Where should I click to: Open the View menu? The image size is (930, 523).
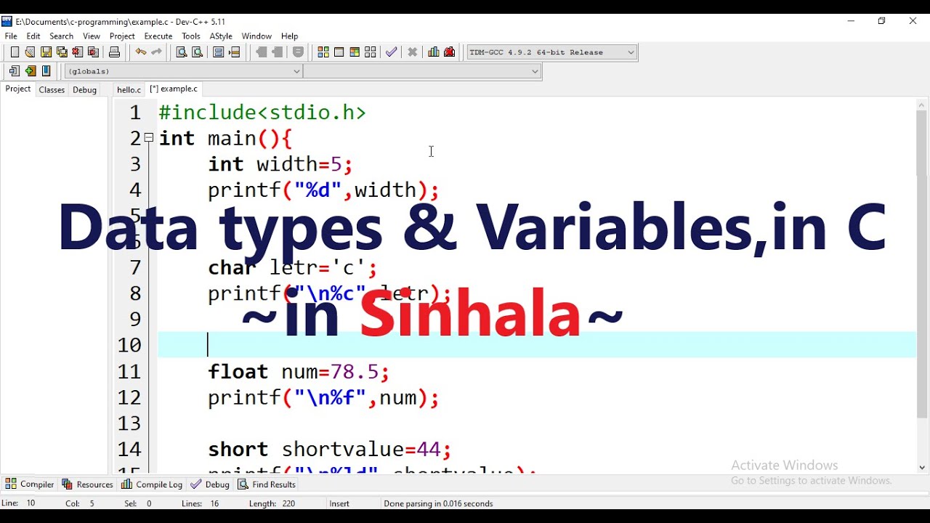click(92, 36)
